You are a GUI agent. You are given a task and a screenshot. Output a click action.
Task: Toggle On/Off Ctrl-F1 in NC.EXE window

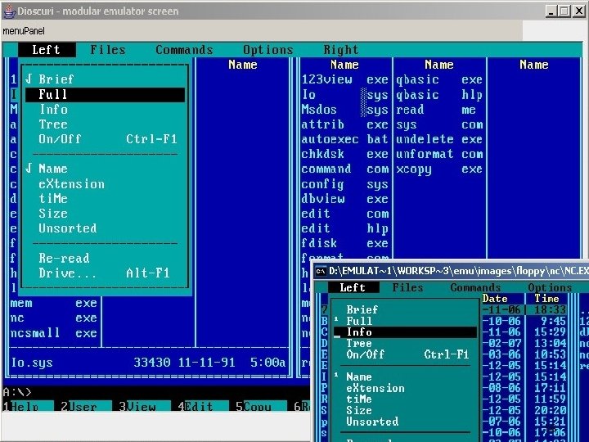[406, 354]
